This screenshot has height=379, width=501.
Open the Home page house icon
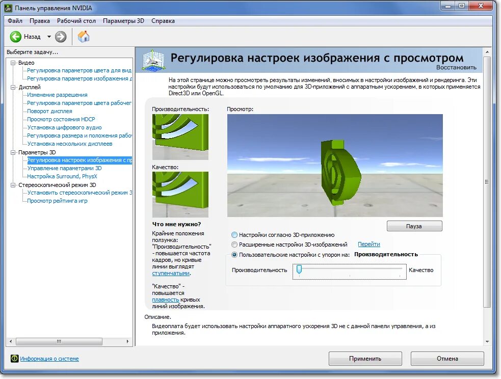click(84, 36)
